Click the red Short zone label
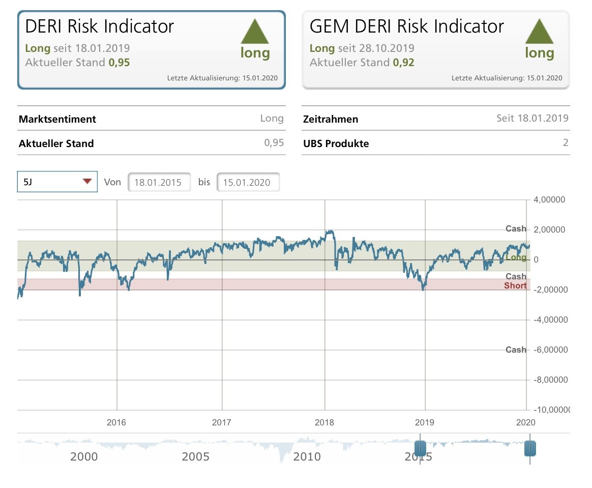The image size is (592, 488). click(515, 286)
